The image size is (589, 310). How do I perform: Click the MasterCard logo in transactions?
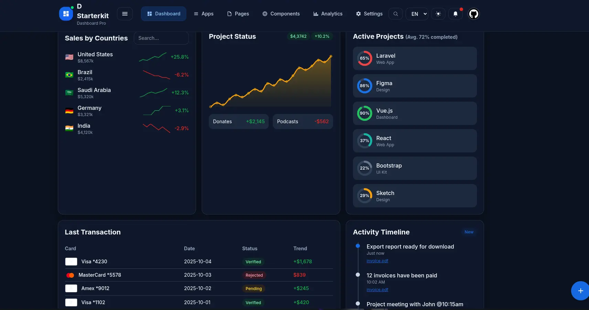(70, 275)
